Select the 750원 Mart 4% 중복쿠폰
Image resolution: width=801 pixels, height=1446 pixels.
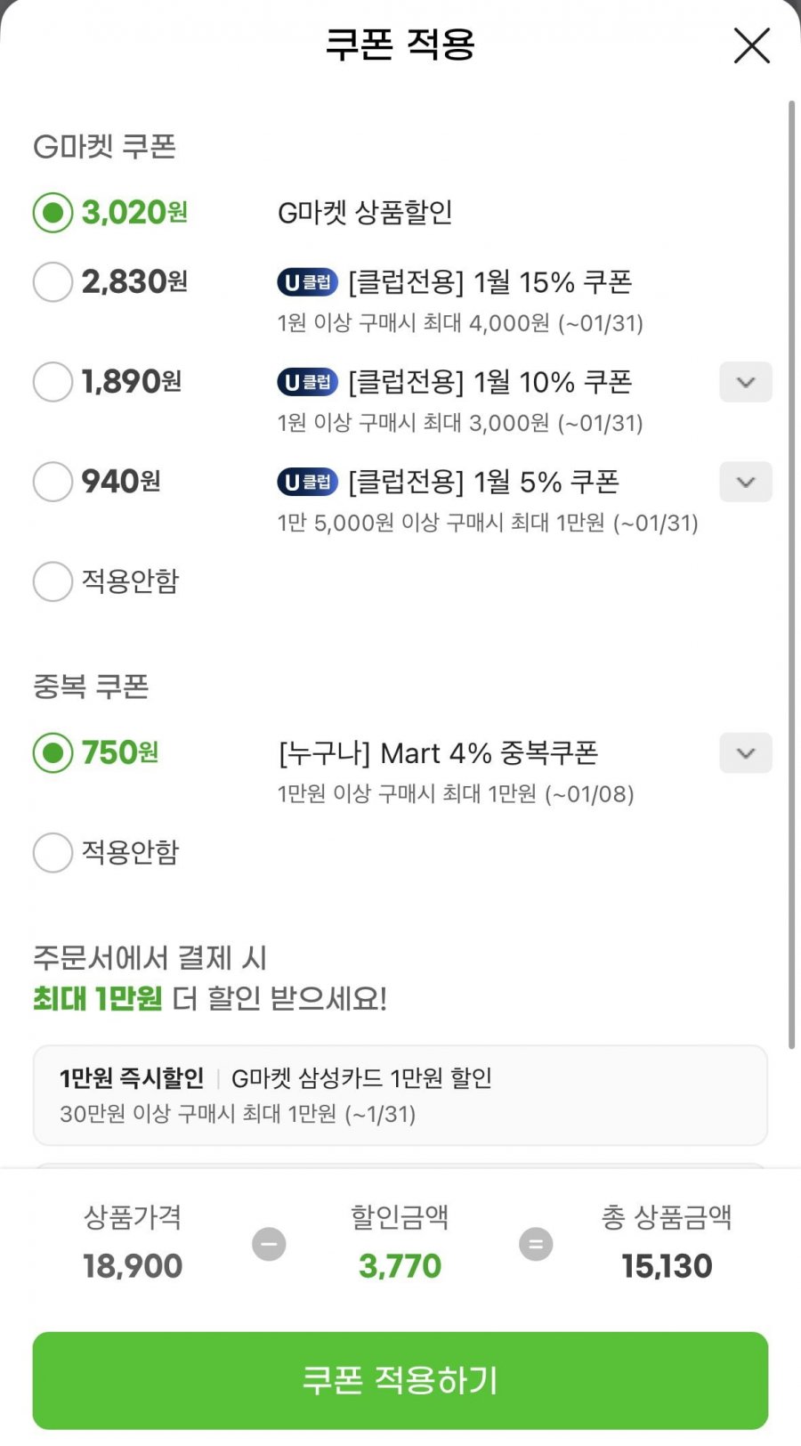coord(53,753)
